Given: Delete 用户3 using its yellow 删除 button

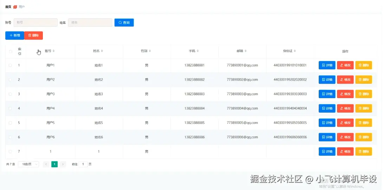Looking at the screenshot, I should [363, 94].
